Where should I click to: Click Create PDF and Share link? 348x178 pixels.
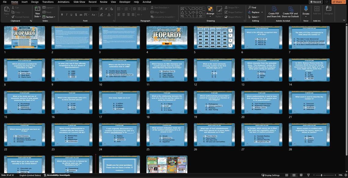pos(274,12)
